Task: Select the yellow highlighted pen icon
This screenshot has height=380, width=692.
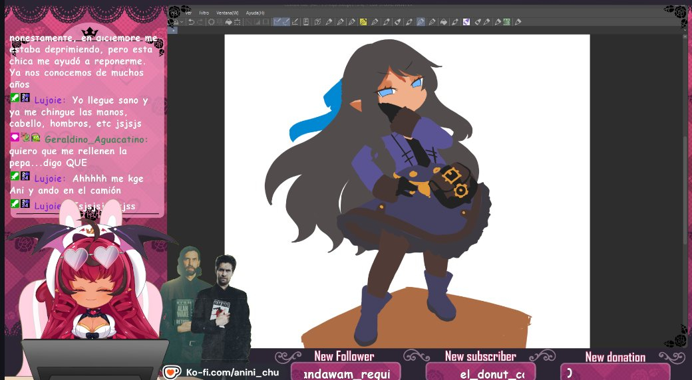Action: (363, 22)
